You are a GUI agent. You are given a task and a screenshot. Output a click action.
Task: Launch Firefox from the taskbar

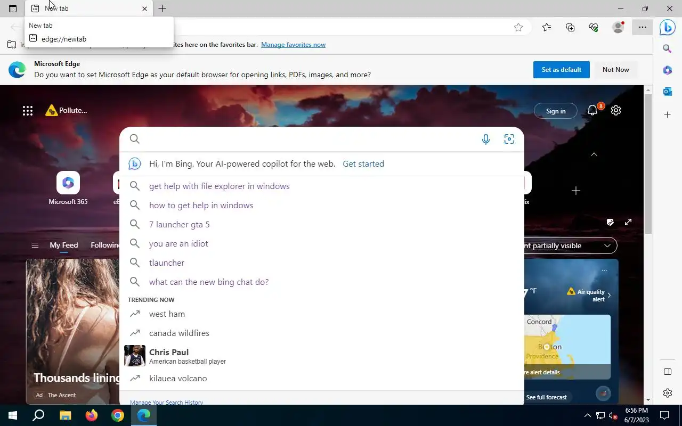point(92,415)
